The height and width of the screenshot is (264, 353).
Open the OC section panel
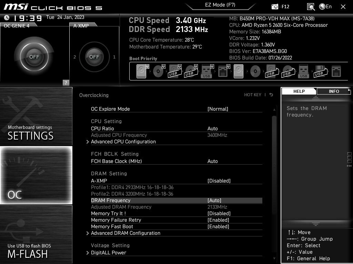pos(36,175)
